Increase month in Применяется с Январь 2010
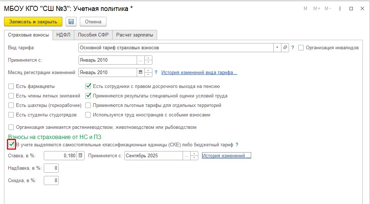Viewport: 370px width, 204px height. tap(148, 58)
